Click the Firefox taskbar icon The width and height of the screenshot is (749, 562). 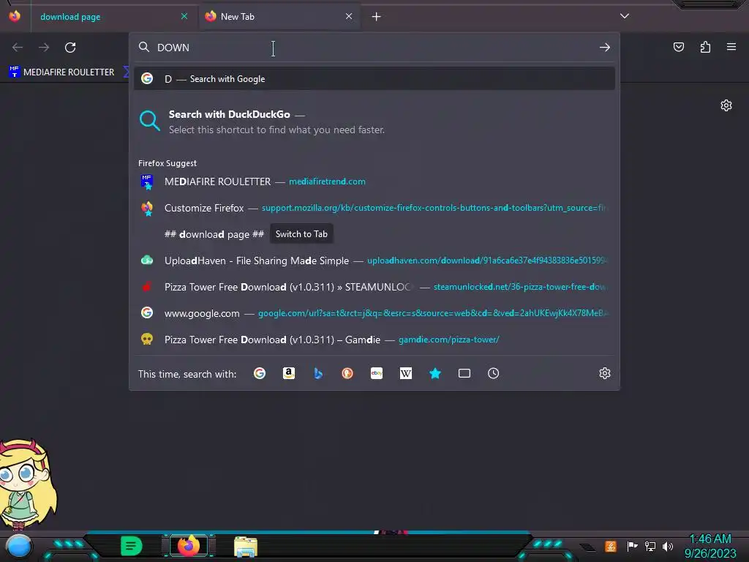(188, 546)
